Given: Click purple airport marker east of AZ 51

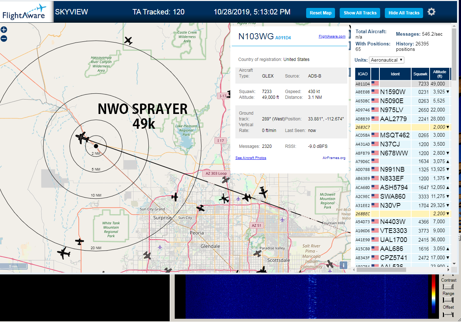Looking at the screenshot, I should tap(282, 220).
